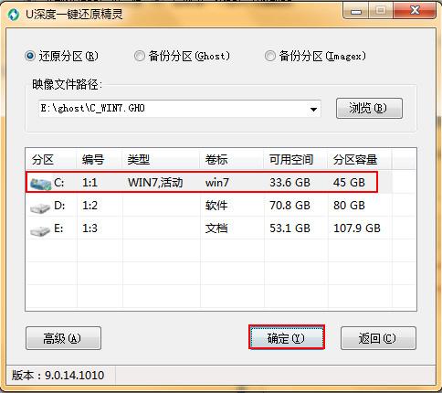Screen dimensions: 442x393
Task: Confirm with the 确定(Y) button
Action: point(286,338)
